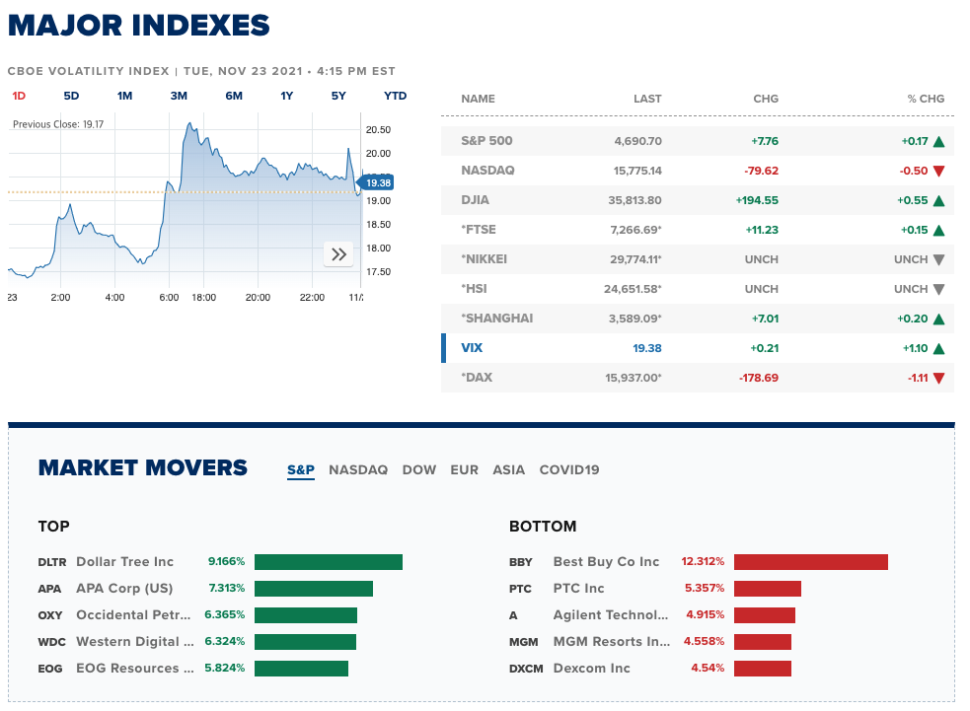Select *SHANGHAI index name
Screen dimensions: 970x711
(496, 319)
